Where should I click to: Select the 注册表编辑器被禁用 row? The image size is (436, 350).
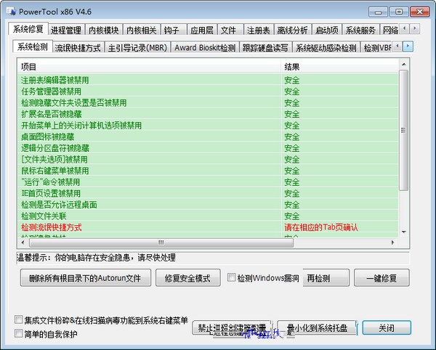[x=208, y=80]
